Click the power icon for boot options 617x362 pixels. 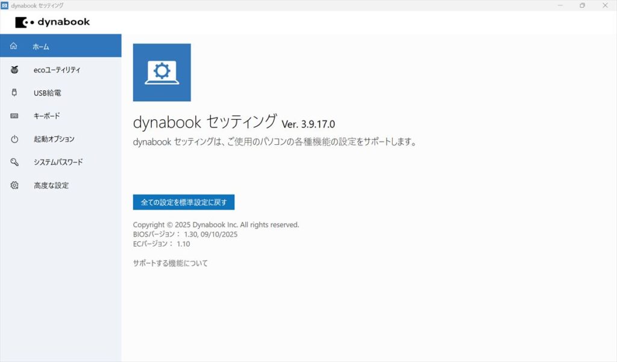[x=14, y=139]
